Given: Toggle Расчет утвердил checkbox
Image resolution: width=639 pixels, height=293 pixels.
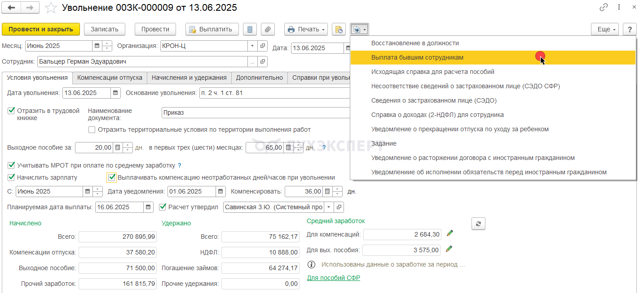Looking at the screenshot, I should tap(163, 207).
